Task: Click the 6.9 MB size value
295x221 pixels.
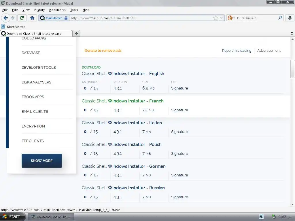Action: 148,88
